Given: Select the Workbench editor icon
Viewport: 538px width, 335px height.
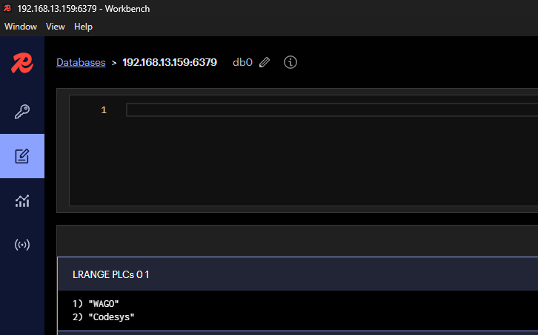Looking at the screenshot, I should pos(22,156).
